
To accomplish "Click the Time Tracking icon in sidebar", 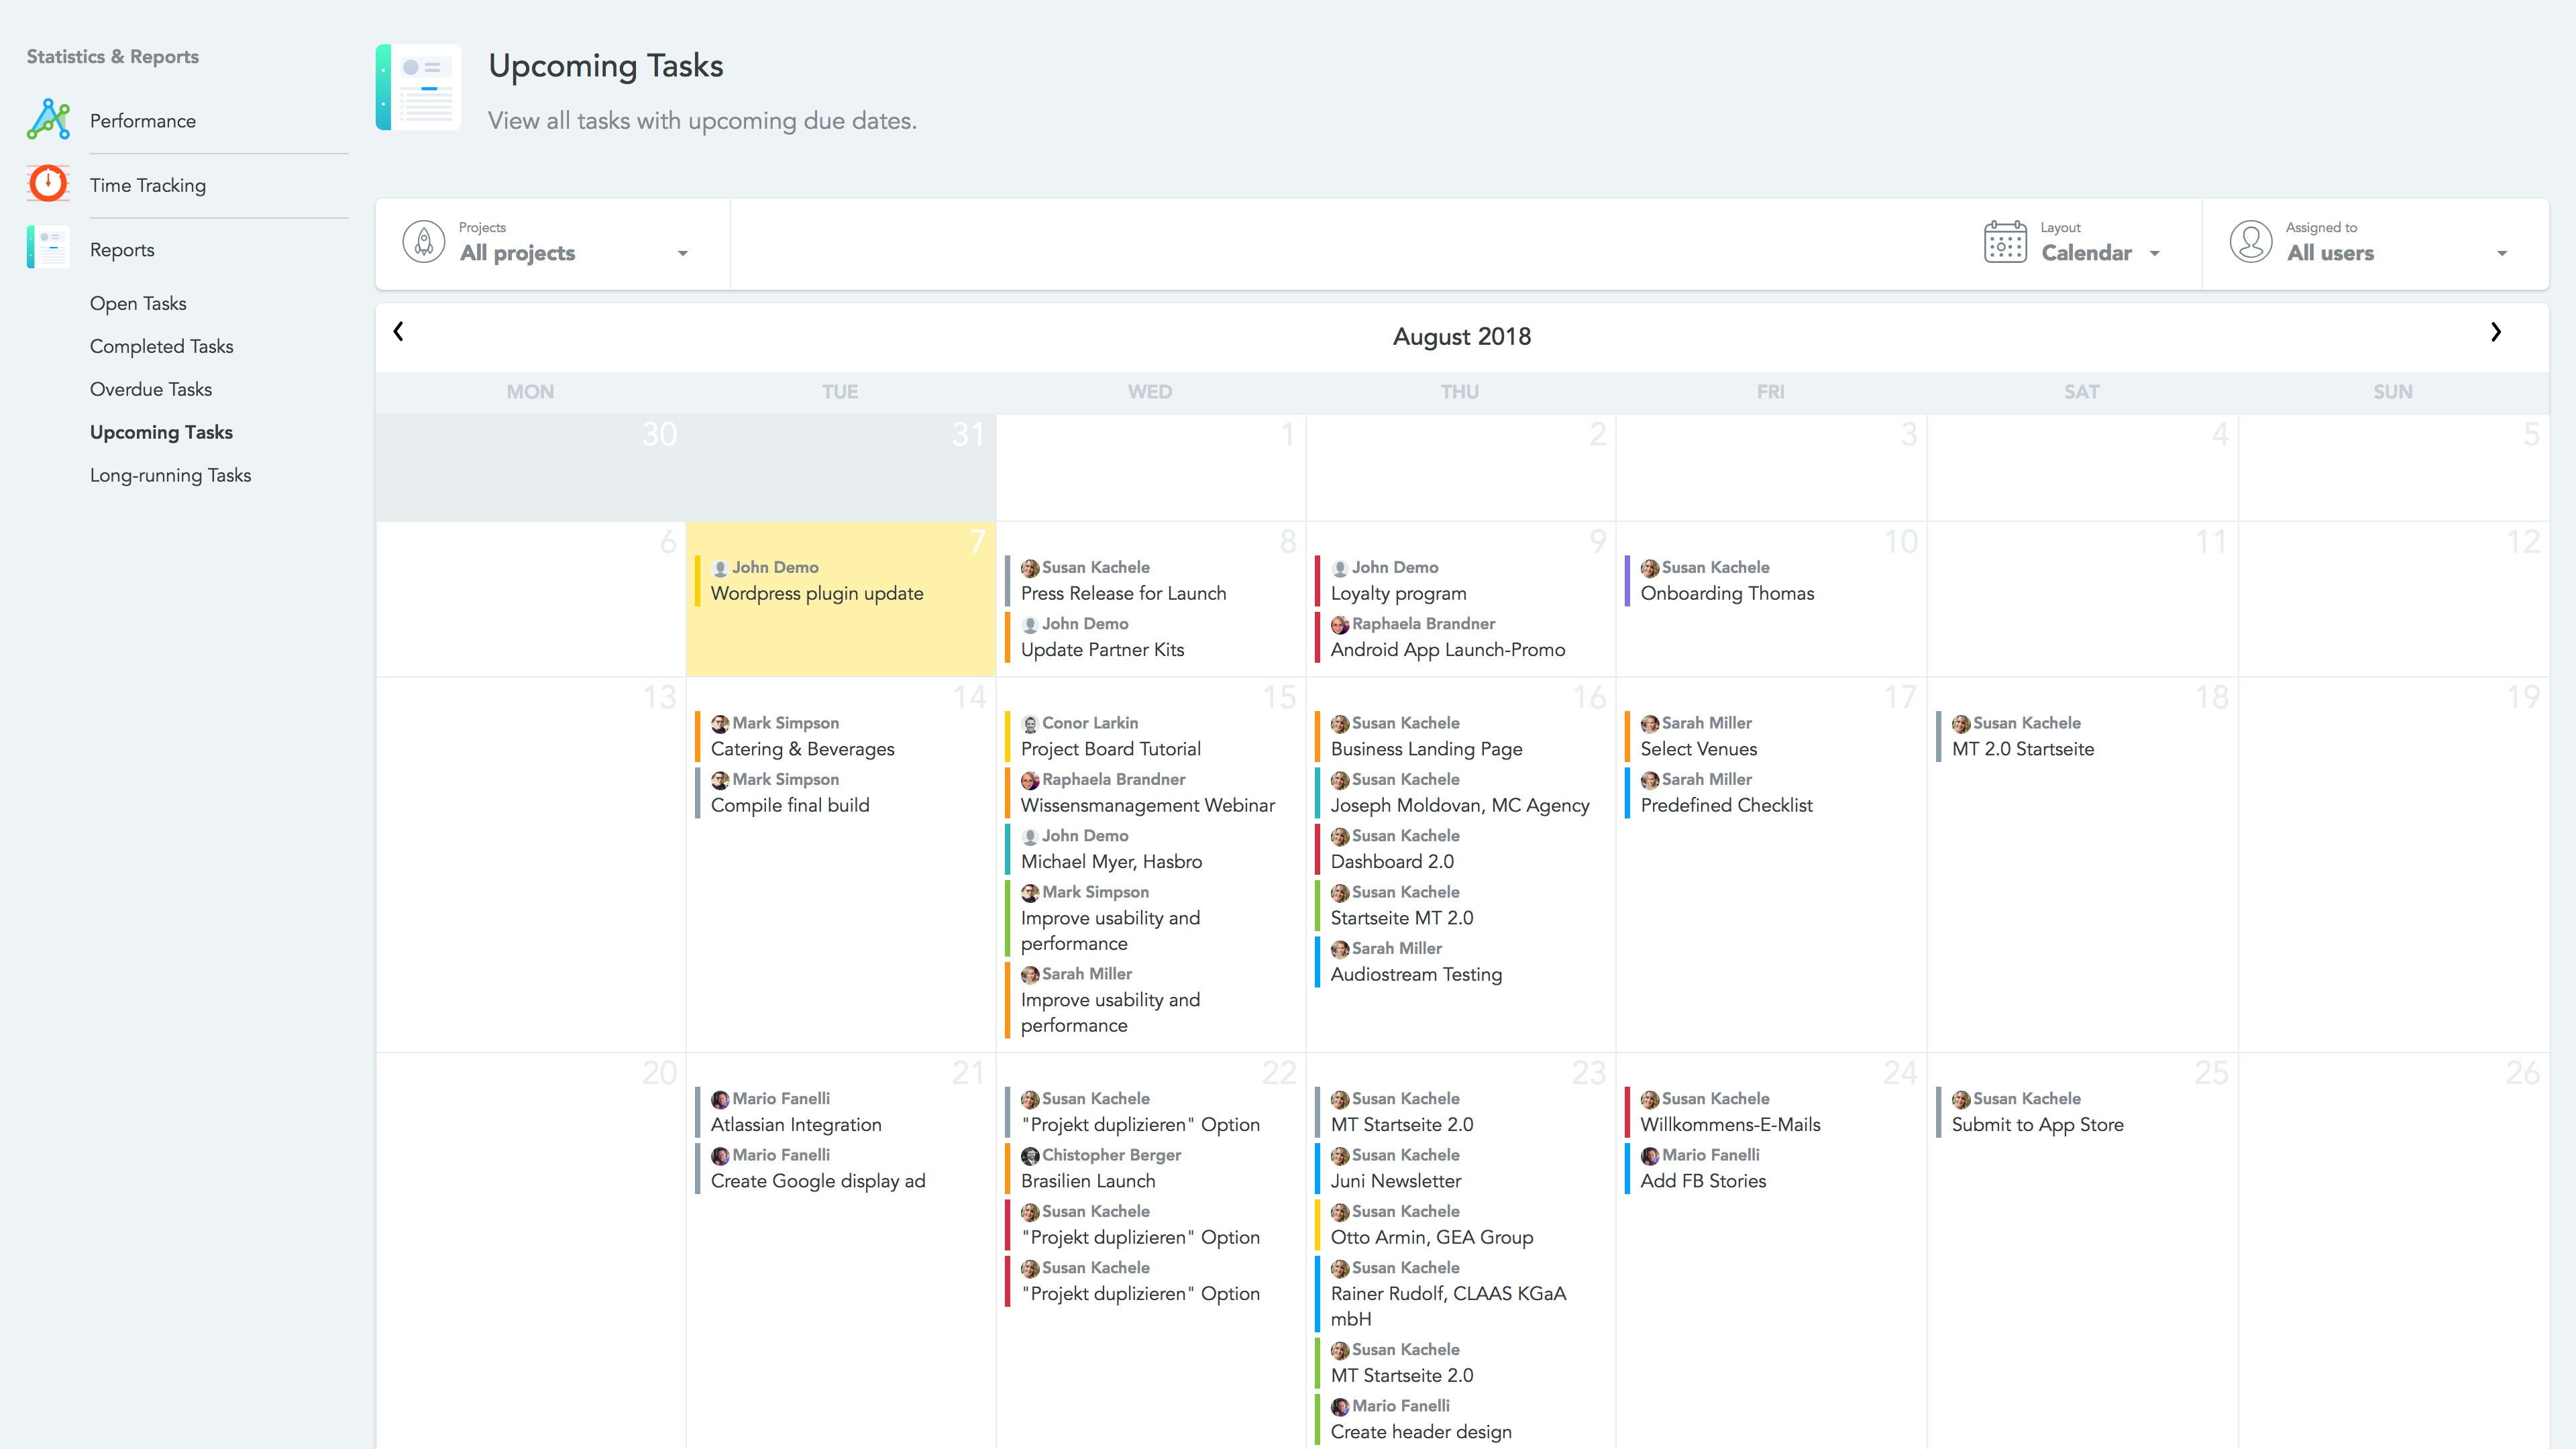I will [x=48, y=184].
